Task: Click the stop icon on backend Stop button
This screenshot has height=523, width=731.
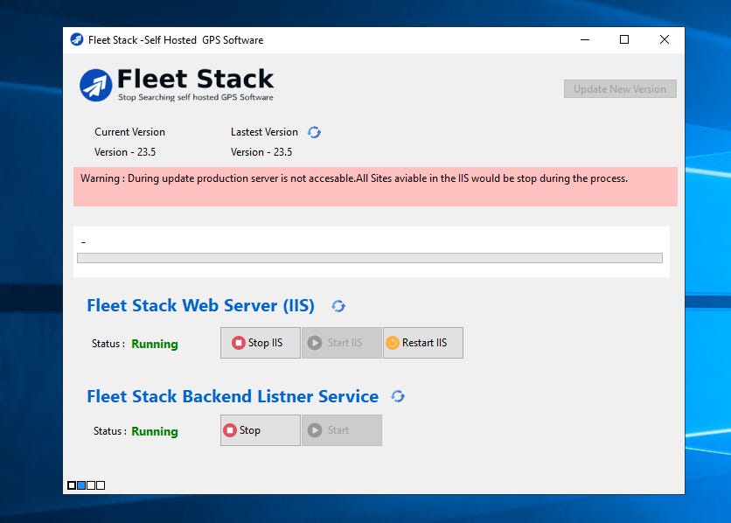Action: [x=231, y=429]
